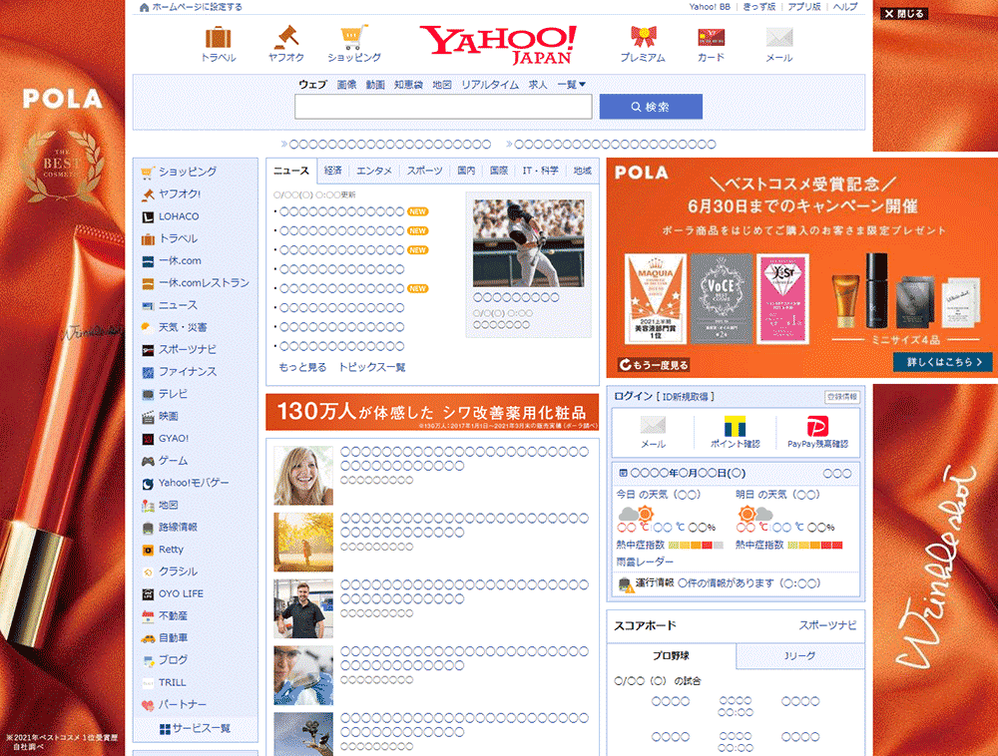The image size is (998, 756).
Task: Click the Yahoo Auctions gavel icon
Action: pyautogui.click(x=286, y=39)
